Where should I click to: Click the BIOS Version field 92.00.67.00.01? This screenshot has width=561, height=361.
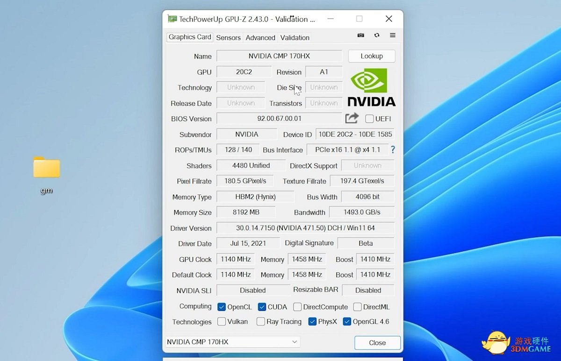point(279,119)
